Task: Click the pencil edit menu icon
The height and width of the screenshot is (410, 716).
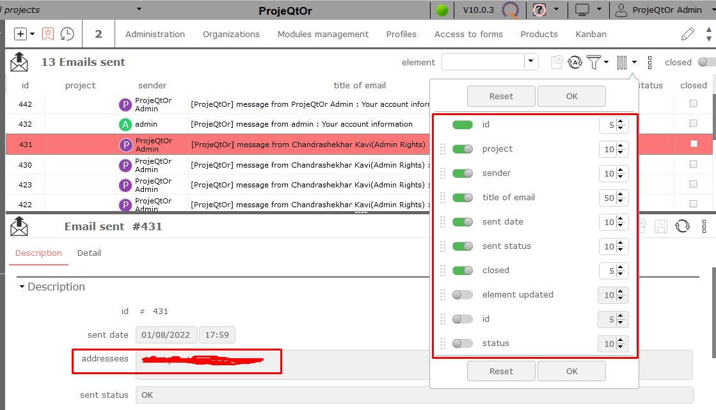Action: coord(688,34)
